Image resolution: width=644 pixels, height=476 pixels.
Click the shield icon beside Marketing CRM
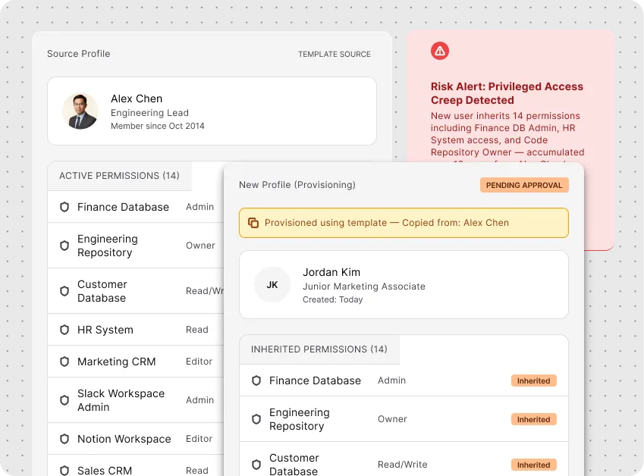[64, 362]
